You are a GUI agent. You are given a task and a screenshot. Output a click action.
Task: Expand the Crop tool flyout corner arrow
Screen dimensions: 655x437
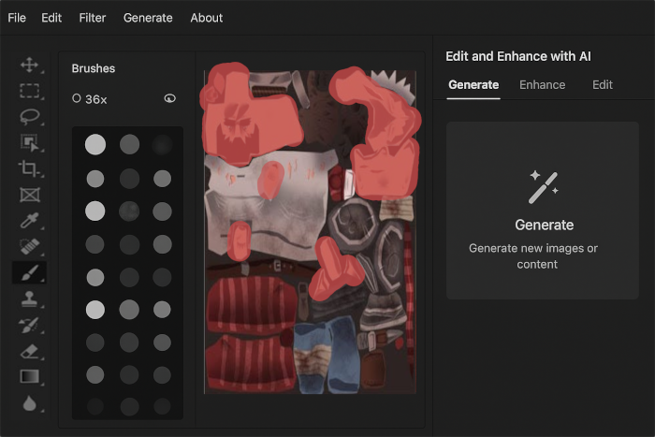42,176
